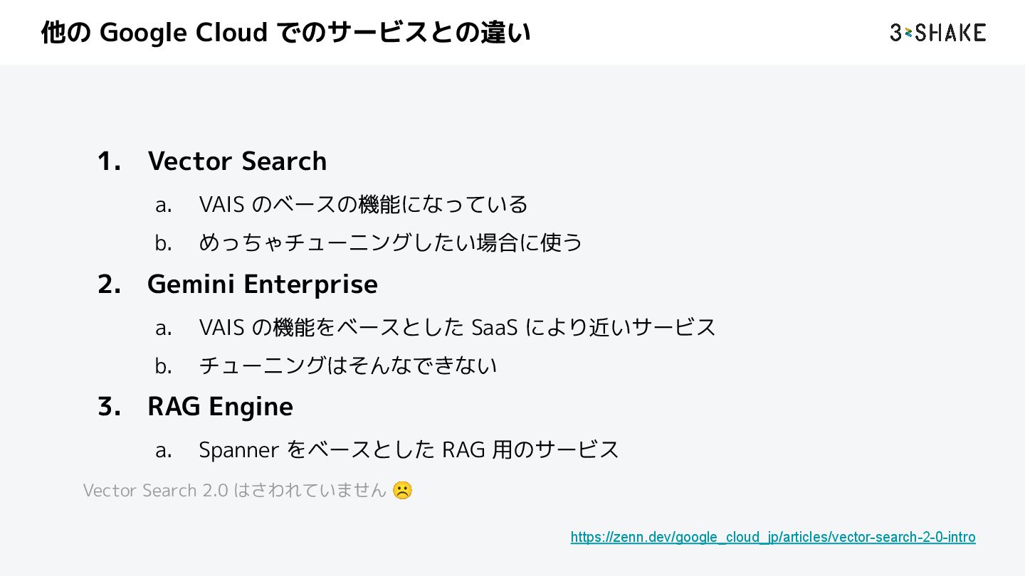Click the gray "Vector Search 2.0 はさわれていません" note
This screenshot has height=576, width=1025.
tap(235, 491)
